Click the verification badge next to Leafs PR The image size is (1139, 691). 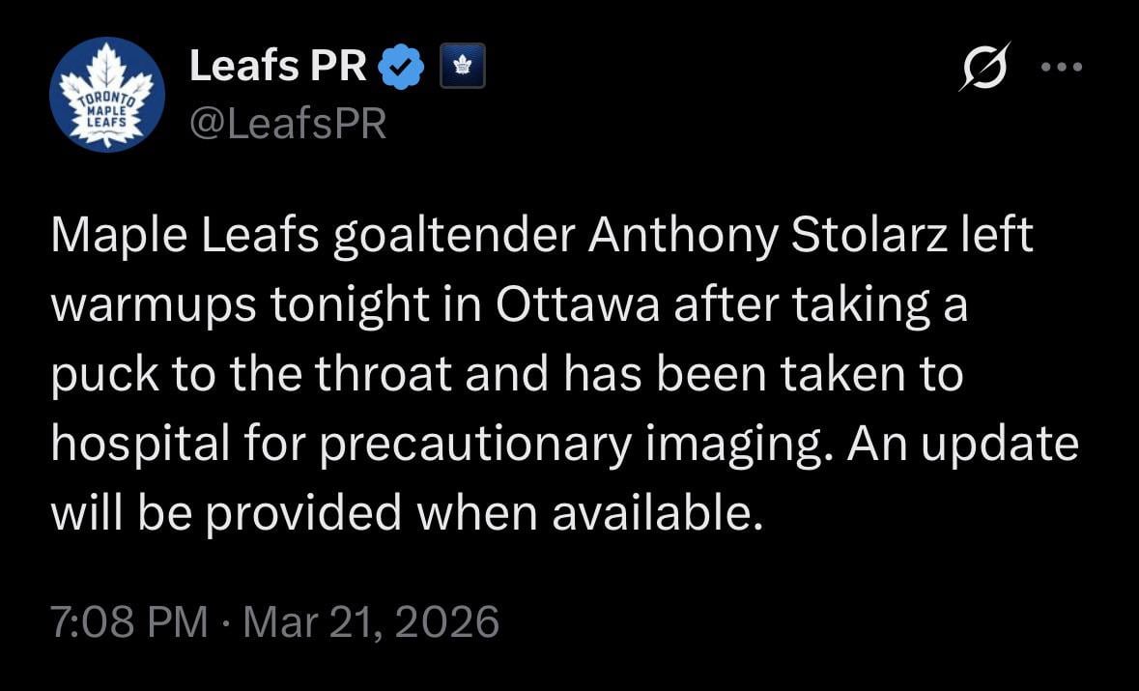coord(399,65)
